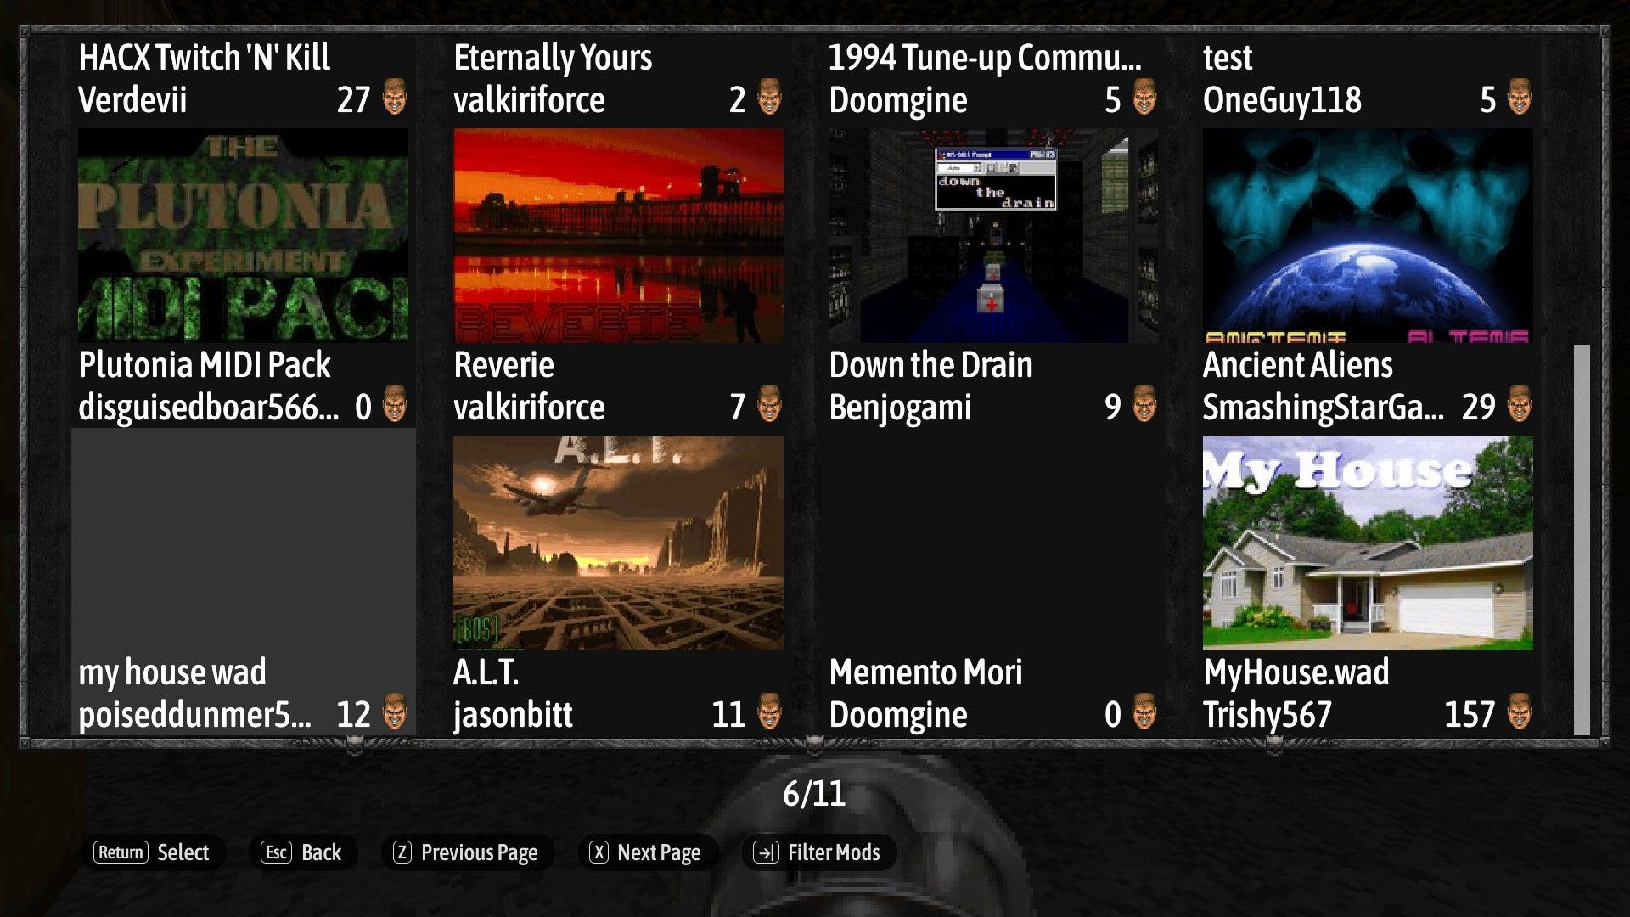Go to Previous Page

click(x=466, y=852)
